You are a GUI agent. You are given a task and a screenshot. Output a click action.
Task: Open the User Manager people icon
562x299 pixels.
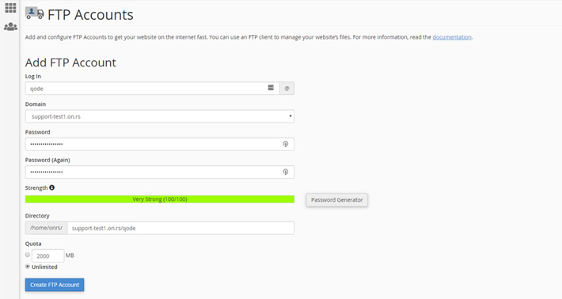click(10, 26)
